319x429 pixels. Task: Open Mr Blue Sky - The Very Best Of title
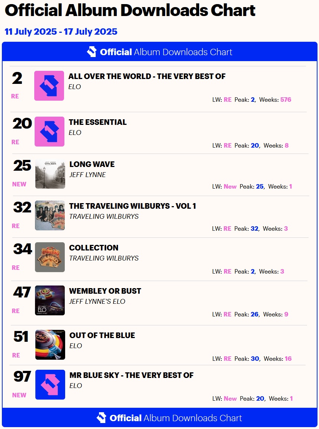131,375
